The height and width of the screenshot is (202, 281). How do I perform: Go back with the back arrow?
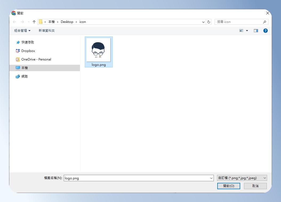(x=14, y=22)
